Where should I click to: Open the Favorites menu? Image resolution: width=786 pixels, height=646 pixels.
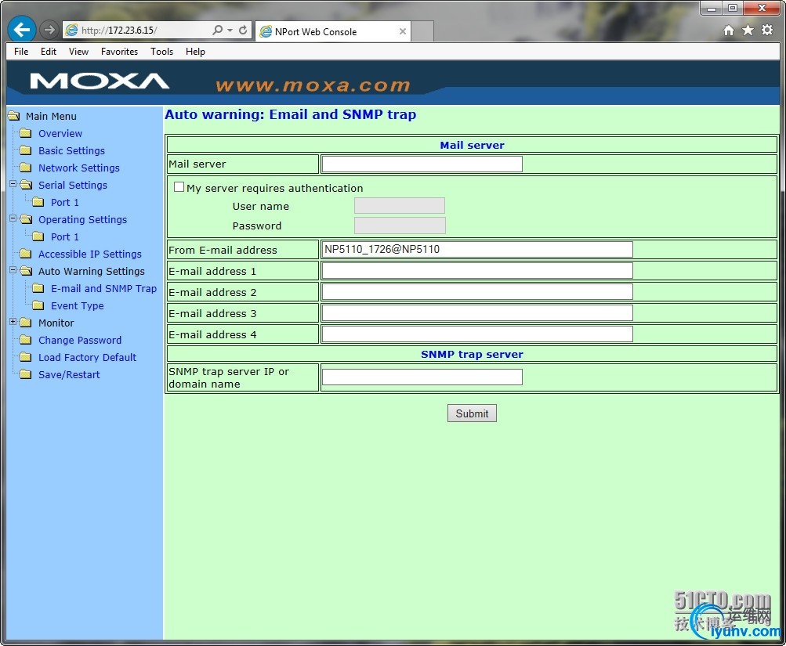tap(119, 52)
